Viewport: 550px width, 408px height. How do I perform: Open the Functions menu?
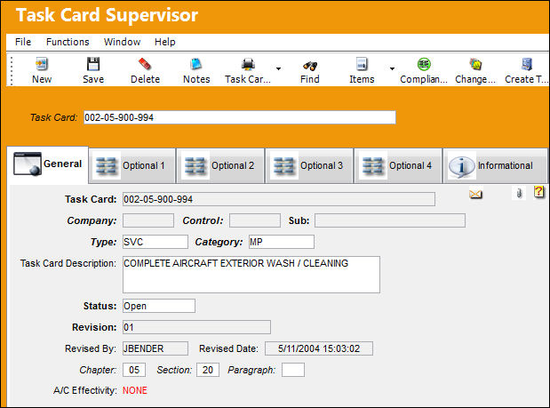[x=68, y=42]
